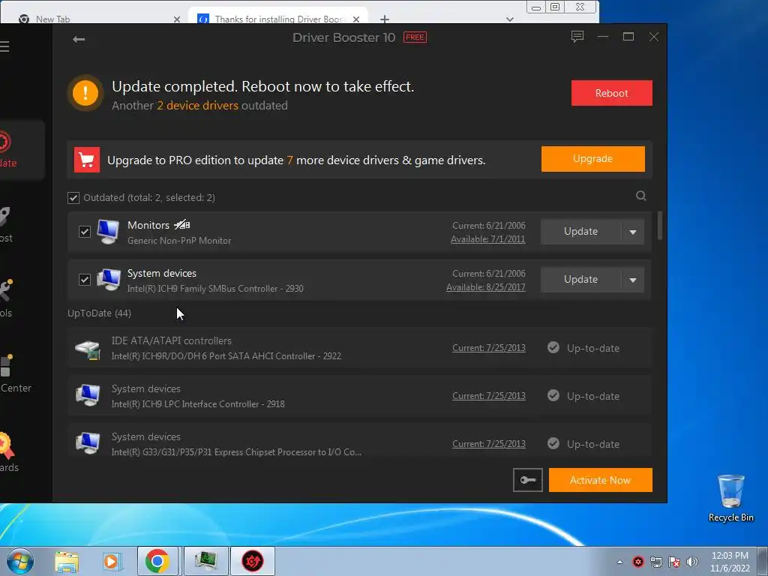The width and height of the screenshot is (768, 576).
Task: Click the driver list scrollbar thumb
Action: (x=660, y=225)
